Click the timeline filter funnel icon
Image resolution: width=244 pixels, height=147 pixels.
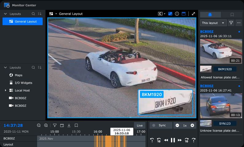55,125
